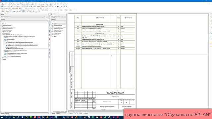
Task: Open File Explorer from the taskbar
Action: pos(14,117)
